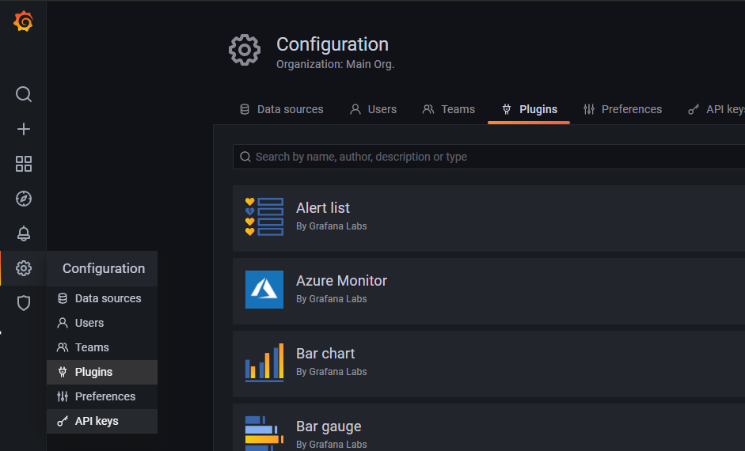Choose API keys in Configuration flyout menu

click(x=101, y=421)
